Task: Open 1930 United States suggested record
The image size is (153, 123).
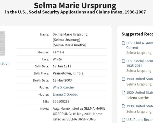Action: 139,106
